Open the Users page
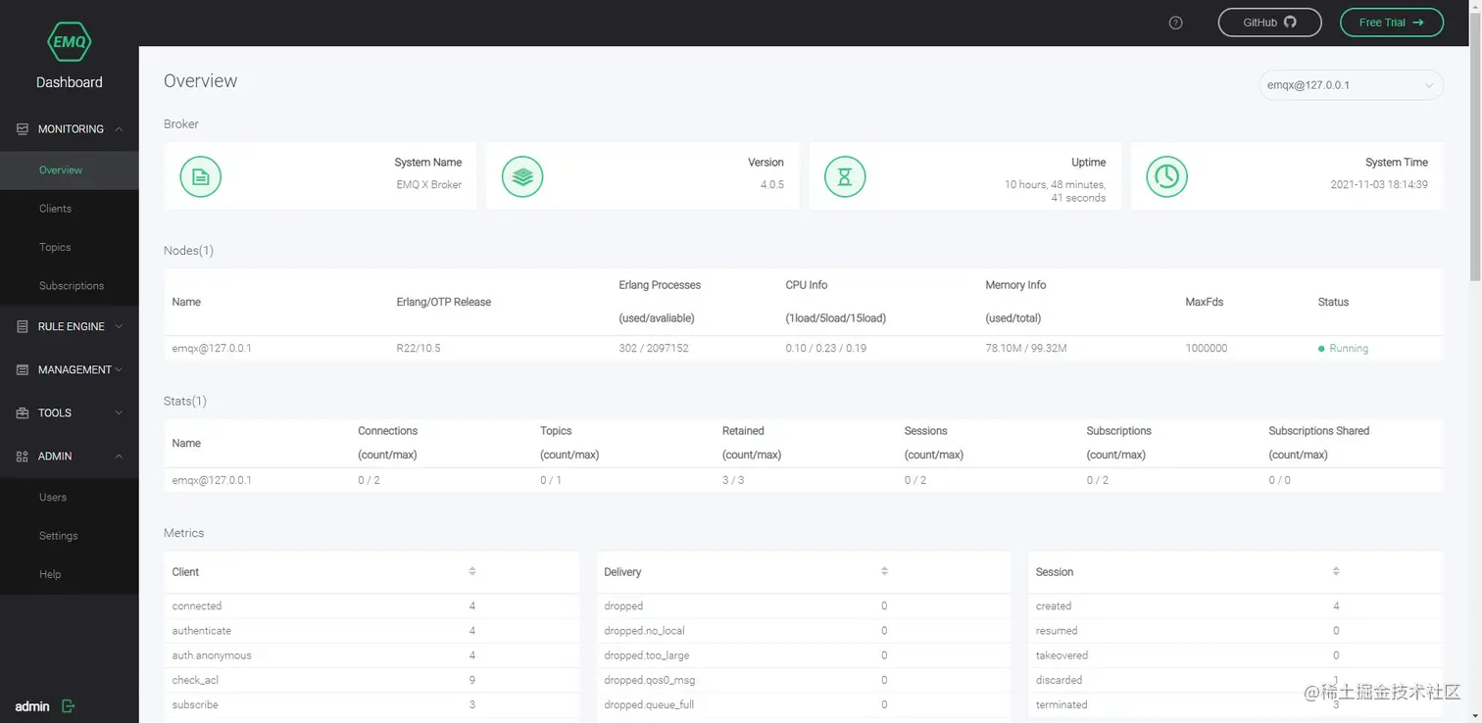Screen dimensions: 1482x723 click(70, 498)
